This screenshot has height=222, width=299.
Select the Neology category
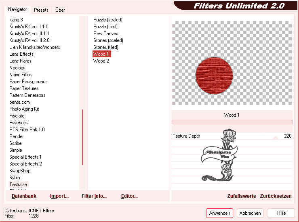coord(17,68)
